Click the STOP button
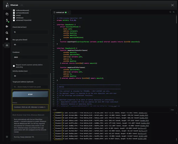The image size is (178, 144). [x=30, y=94]
